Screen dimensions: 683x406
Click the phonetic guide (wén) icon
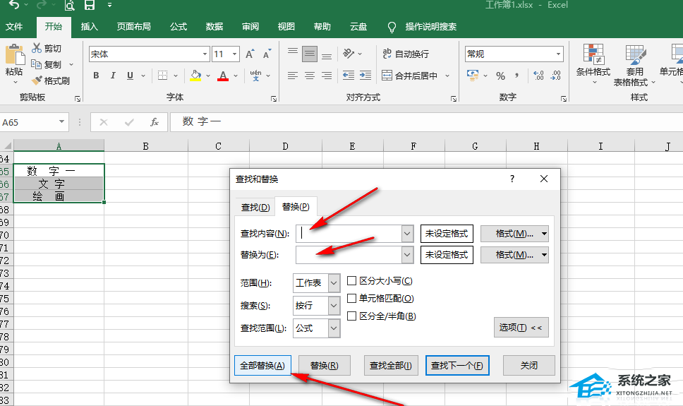(x=255, y=76)
